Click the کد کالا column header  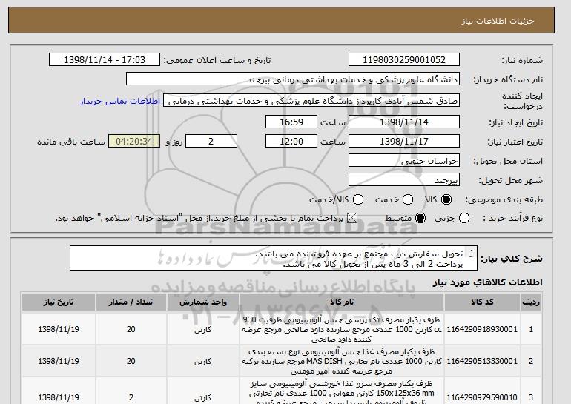[482, 302]
